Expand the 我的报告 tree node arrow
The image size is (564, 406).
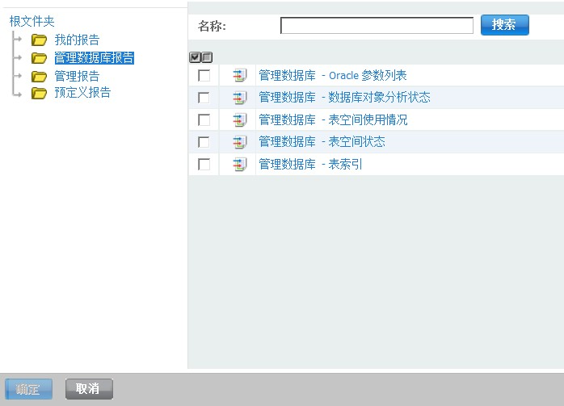click(x=18, y=39)
